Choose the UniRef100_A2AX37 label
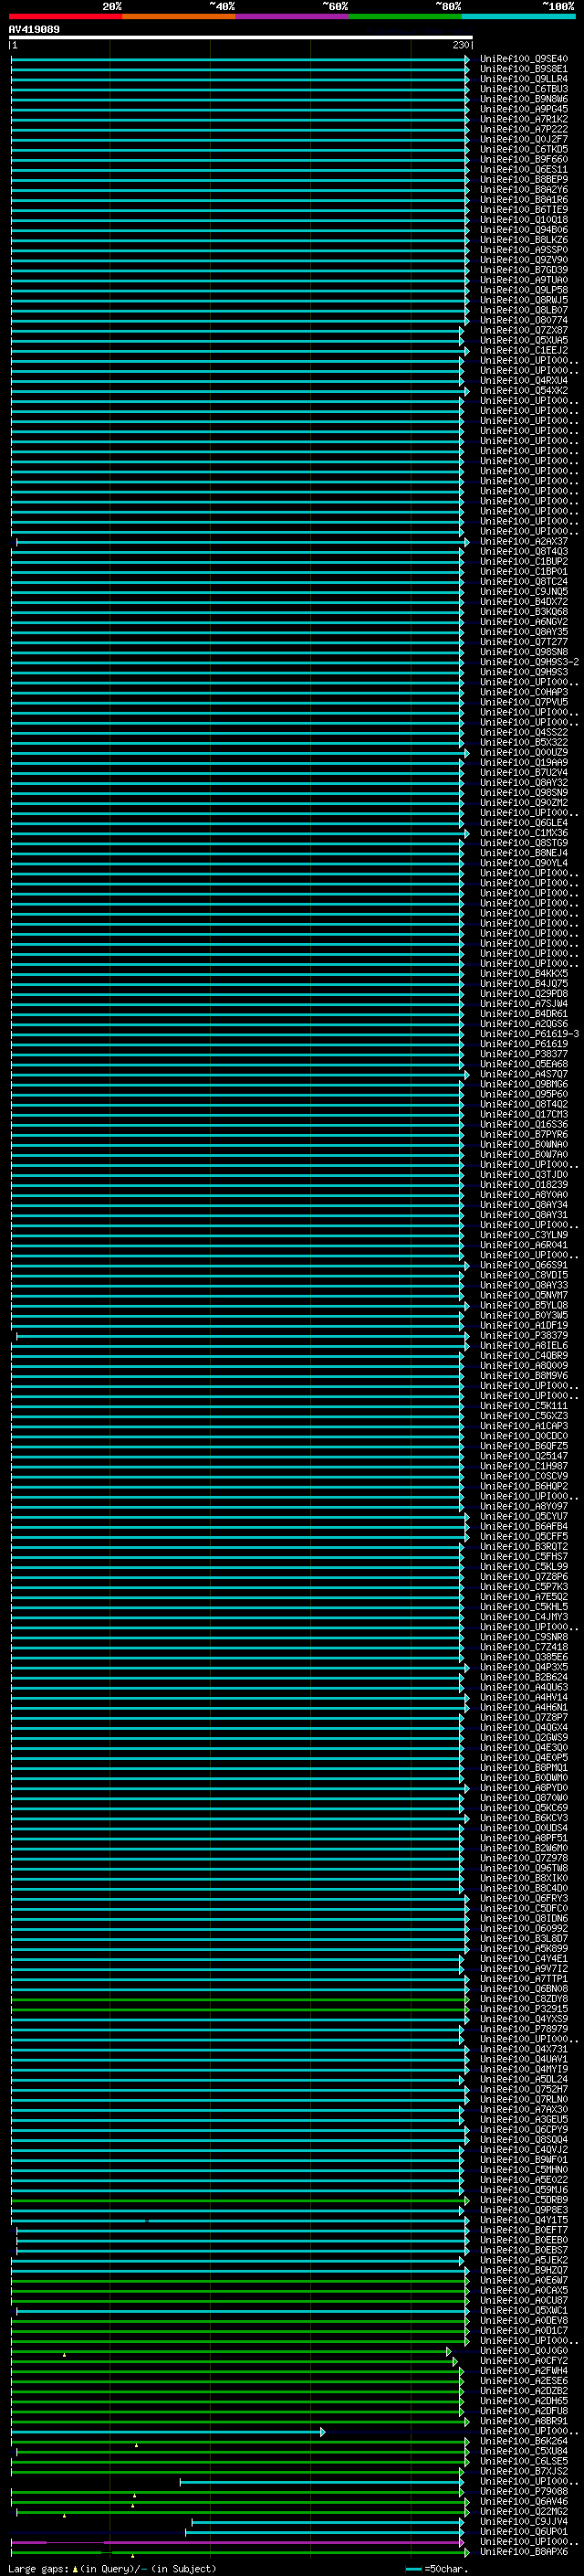 523,541
